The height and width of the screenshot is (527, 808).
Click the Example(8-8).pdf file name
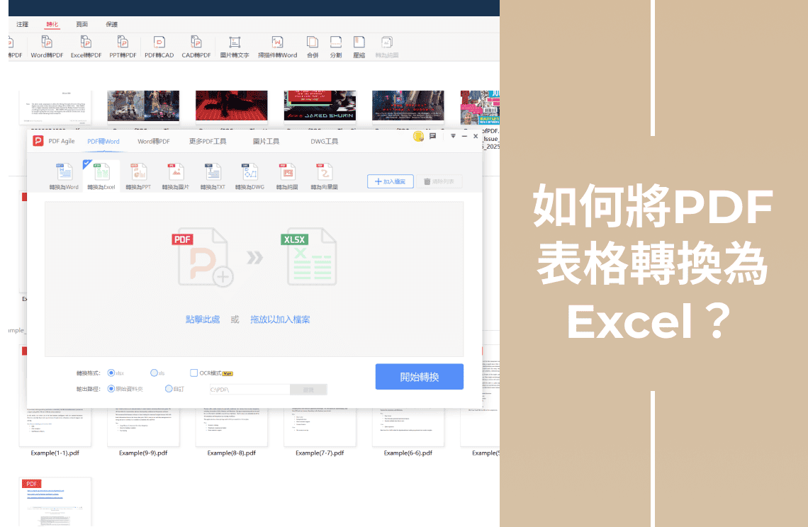[x=231, y=453]
